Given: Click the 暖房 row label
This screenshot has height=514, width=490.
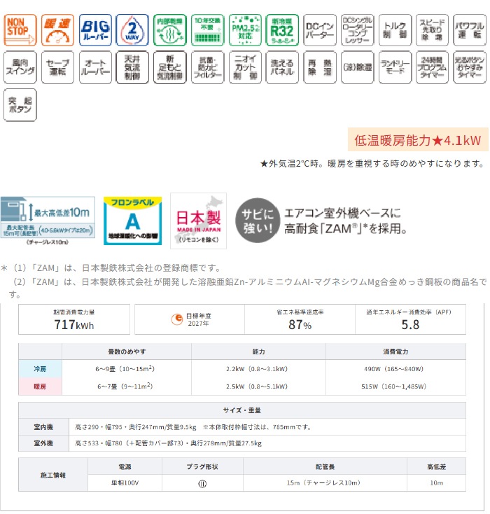Looking at the screenshot, I should coord(41,386).
